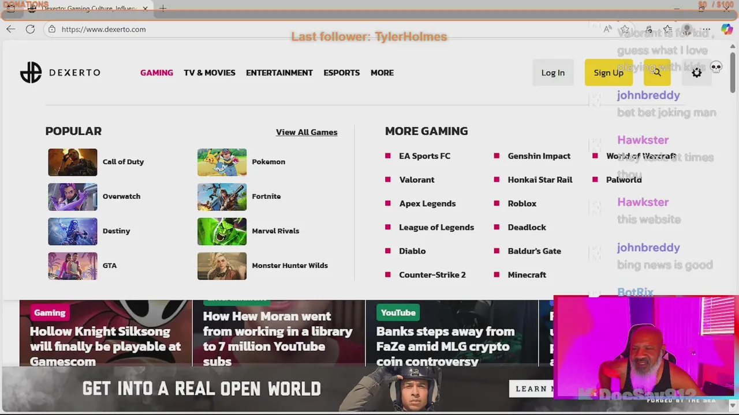
Task: Click the address bar URL field
Action: (x=323, y=29)
